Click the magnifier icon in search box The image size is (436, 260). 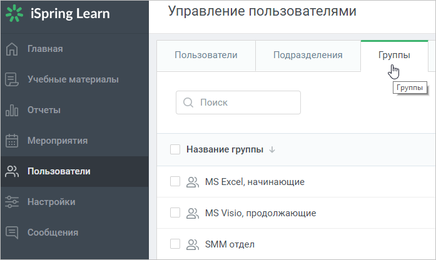188,102
